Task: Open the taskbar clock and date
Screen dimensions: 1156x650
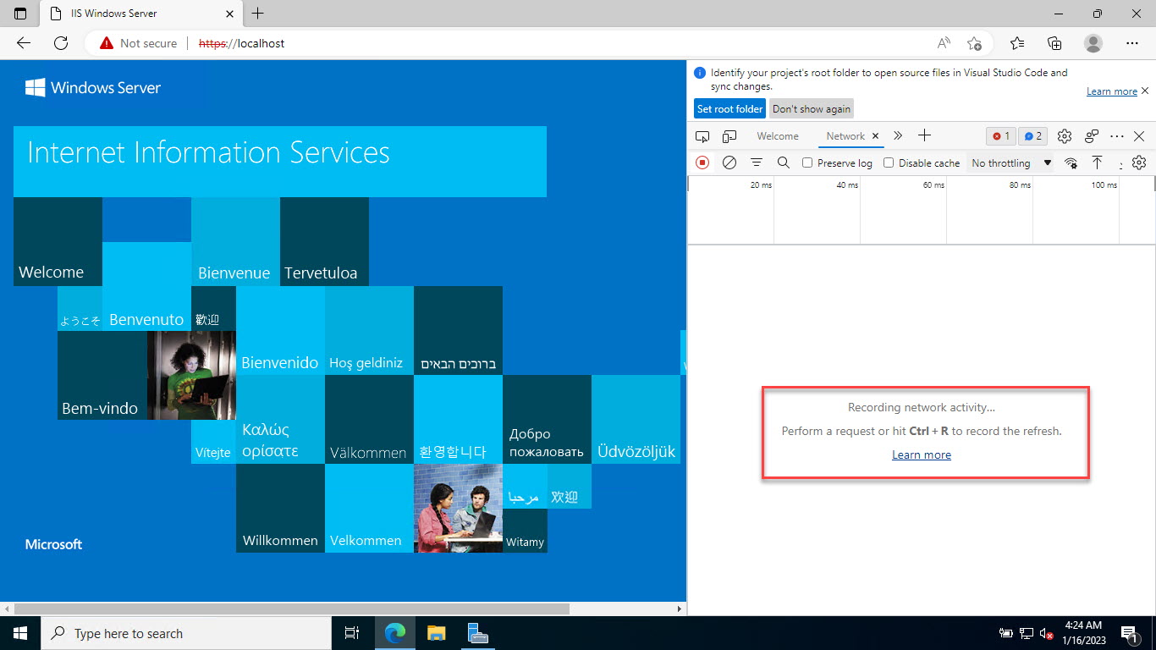Action: [1084, 633]
